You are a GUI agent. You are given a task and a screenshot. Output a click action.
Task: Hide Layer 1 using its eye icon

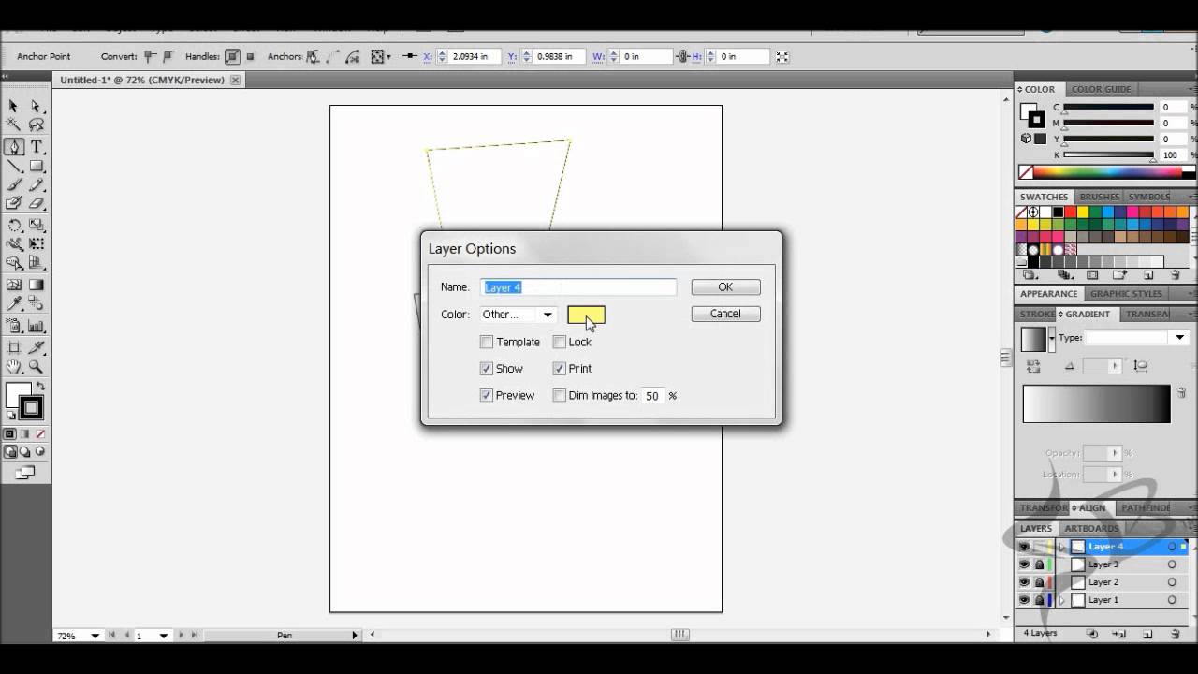(1024, 600)
